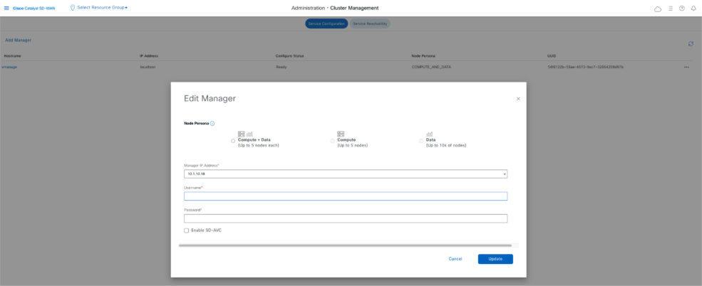Click the cloud icon in header

657,9
